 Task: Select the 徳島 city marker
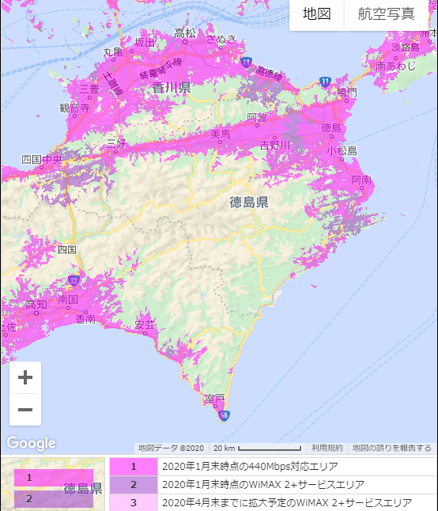pos(331,136)
